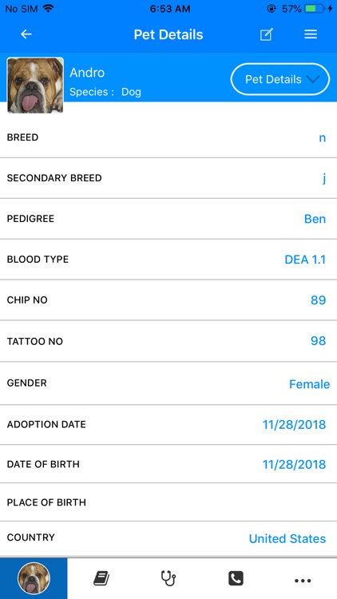The height and width of the screenshot is (599, 337).
Task: Tap the Adoption Date 11/28/2018 value
Action: click(x=294, y=424)
